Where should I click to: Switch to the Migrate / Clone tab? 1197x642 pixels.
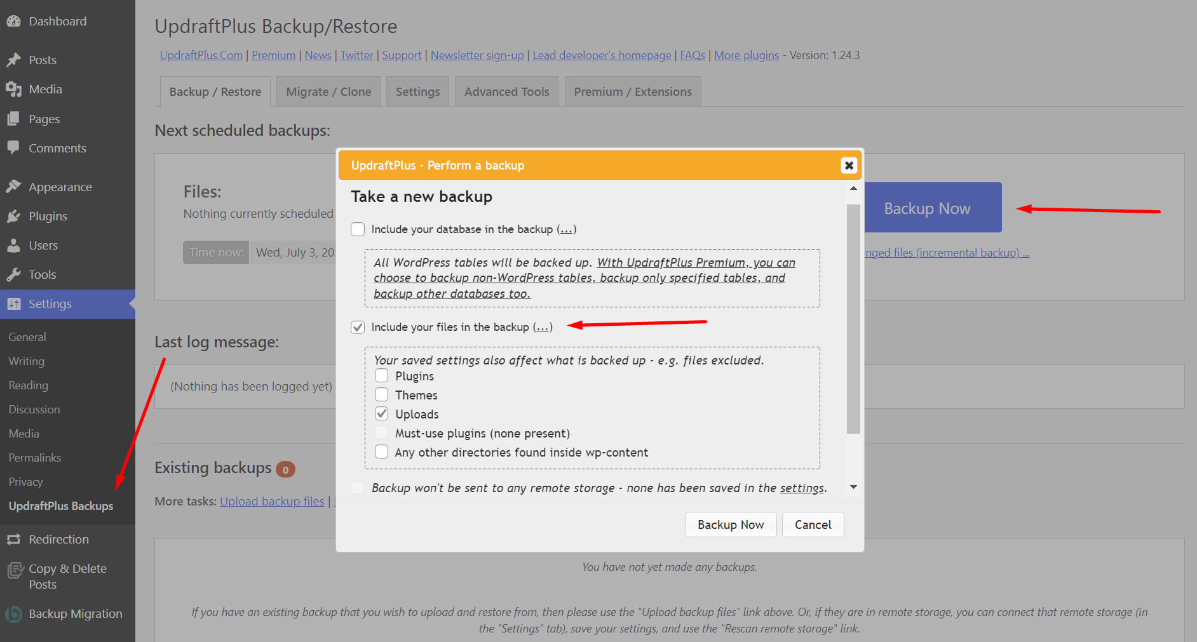(328, 91)
